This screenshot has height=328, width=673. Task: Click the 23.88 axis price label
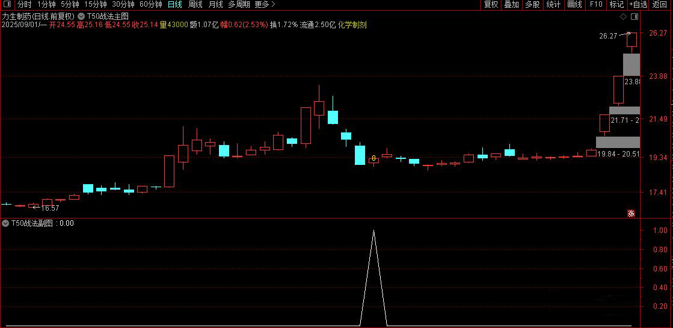[657, 76]
